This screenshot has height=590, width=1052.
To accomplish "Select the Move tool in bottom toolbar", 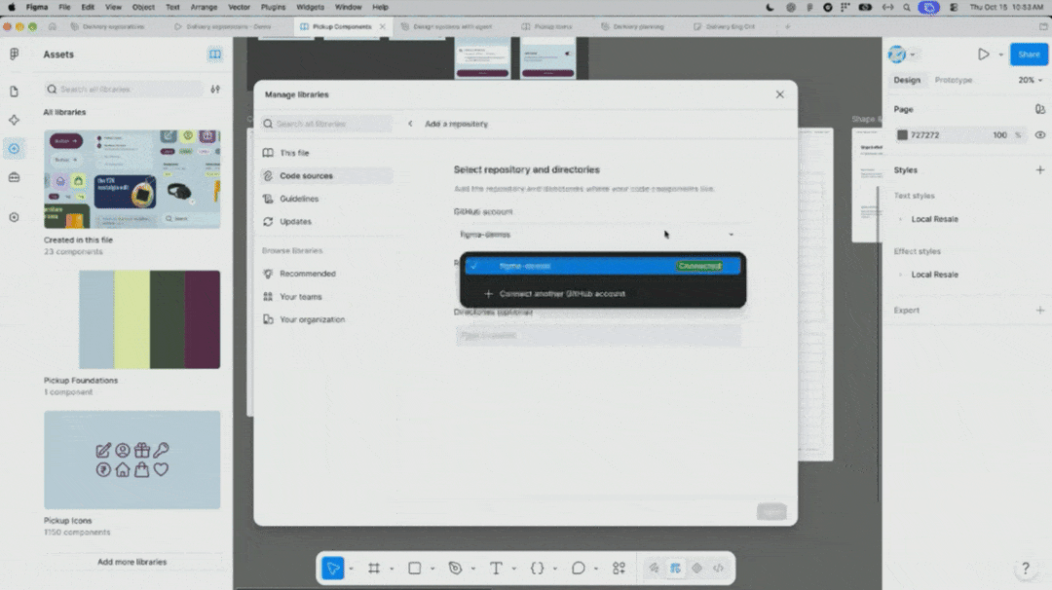I will tap(333, 568).
